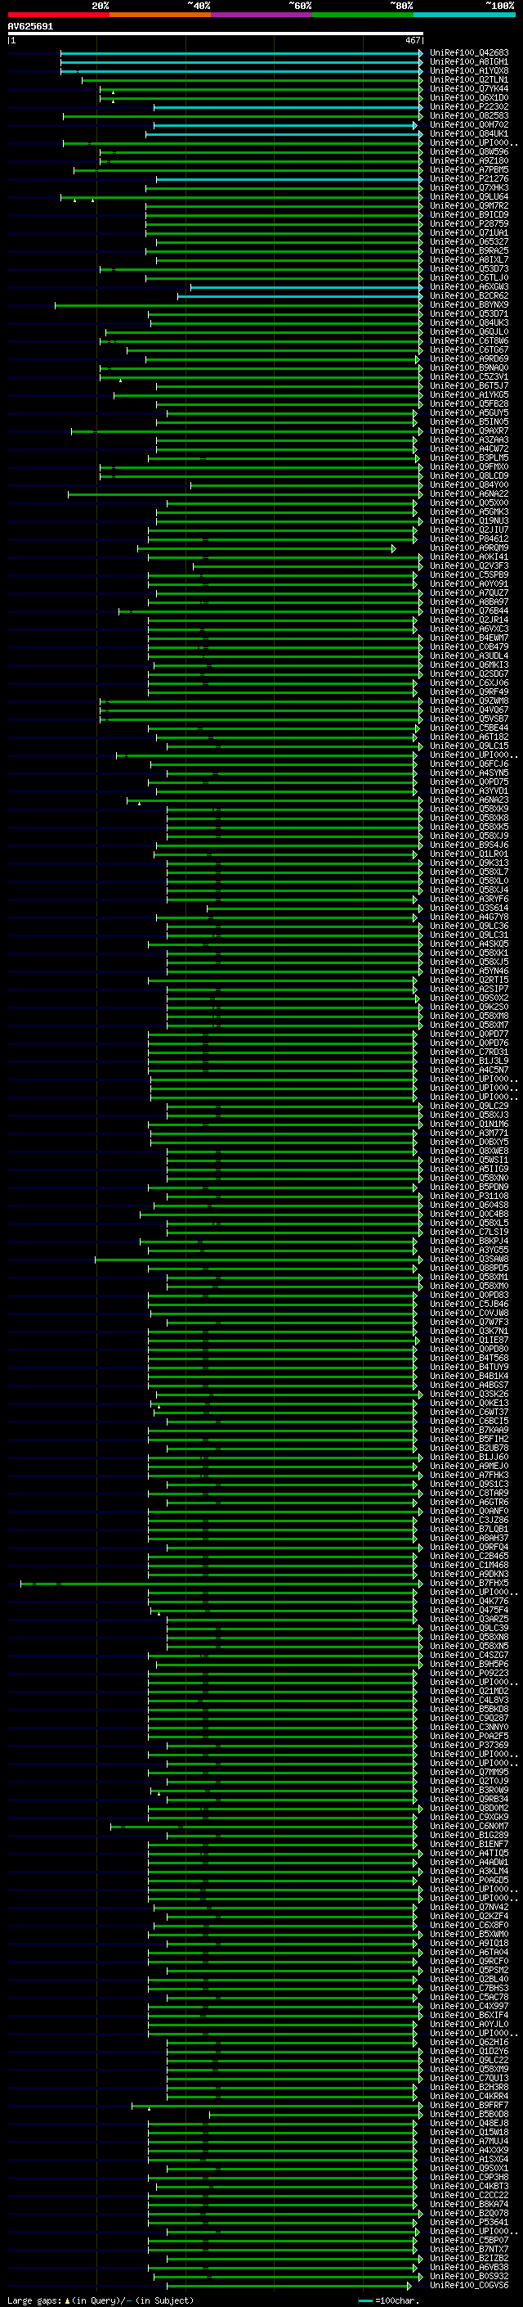Click the cyan alignment bar for P21276
523x2307 pixels.
[289, 179]
